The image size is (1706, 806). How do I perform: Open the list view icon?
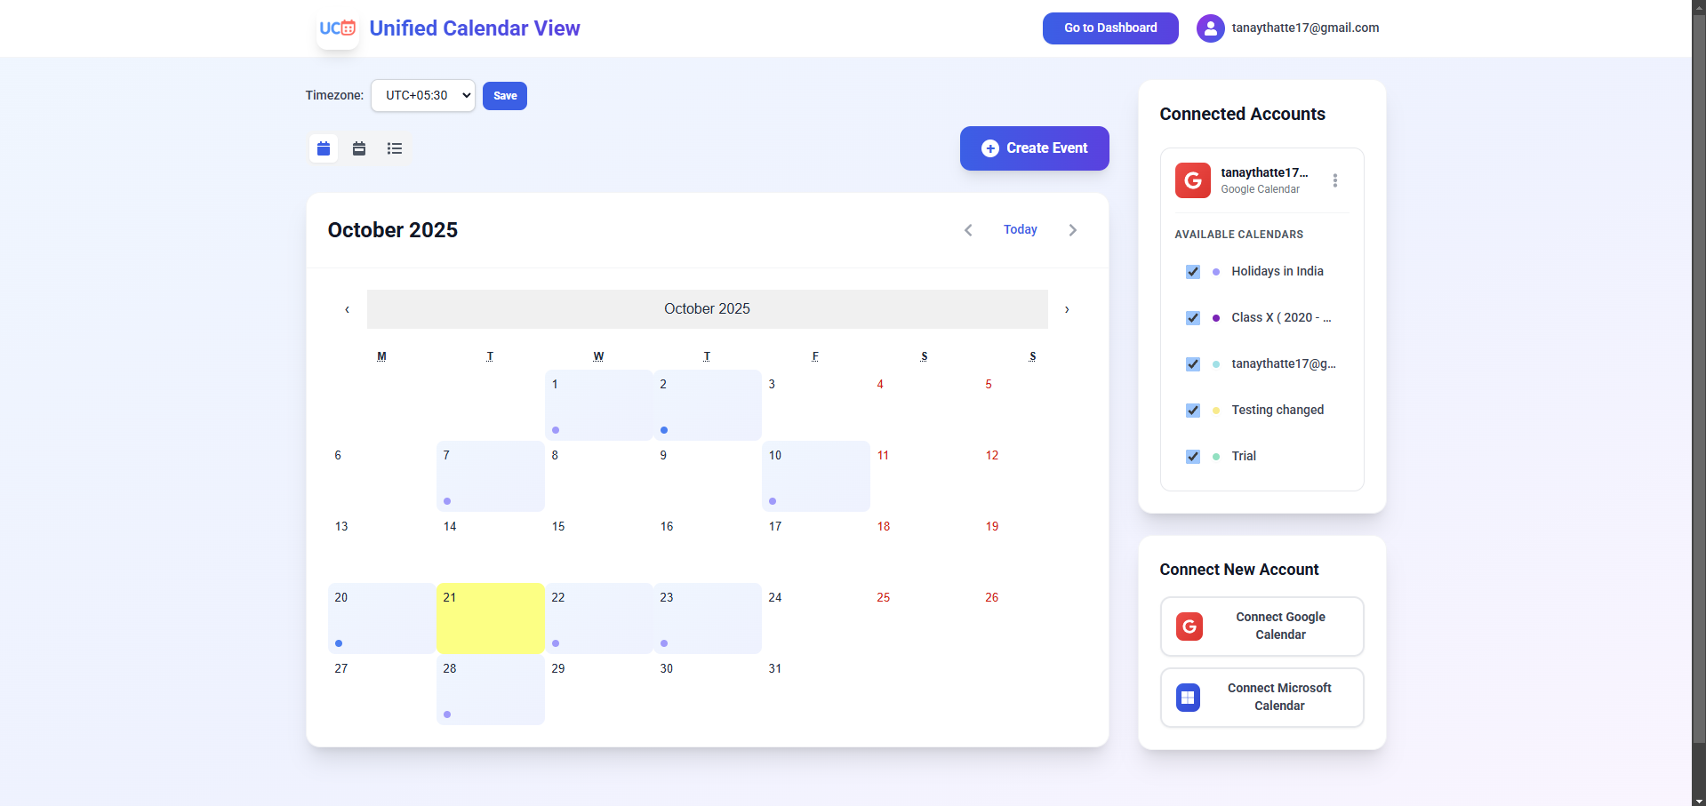(394, 148)
